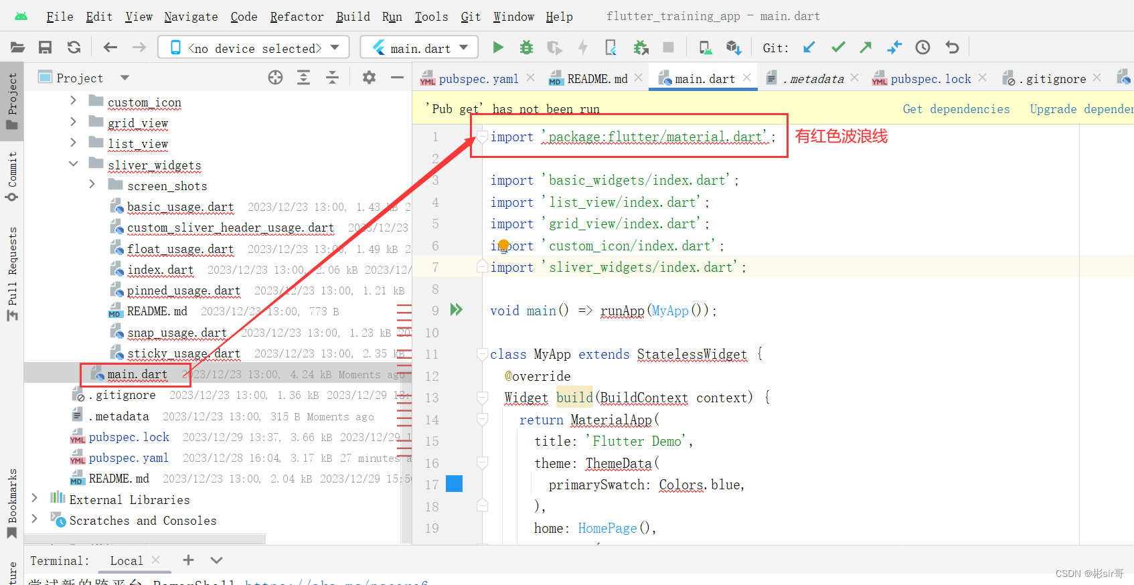Image resolution: width=1134 pixels, height=585 pixels.
Task: Toggle the Bookmarks tool window
Action: tap(12, 503)
